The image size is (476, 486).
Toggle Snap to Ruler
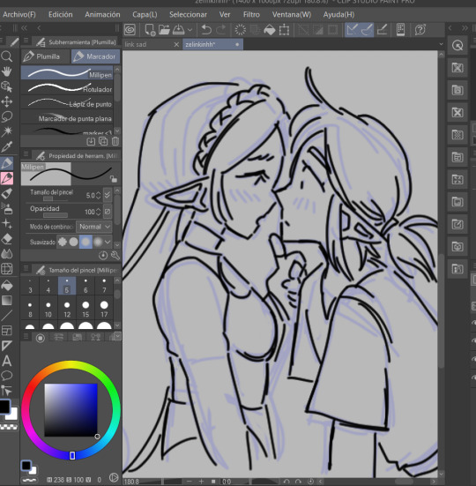[x=352, y=30]
